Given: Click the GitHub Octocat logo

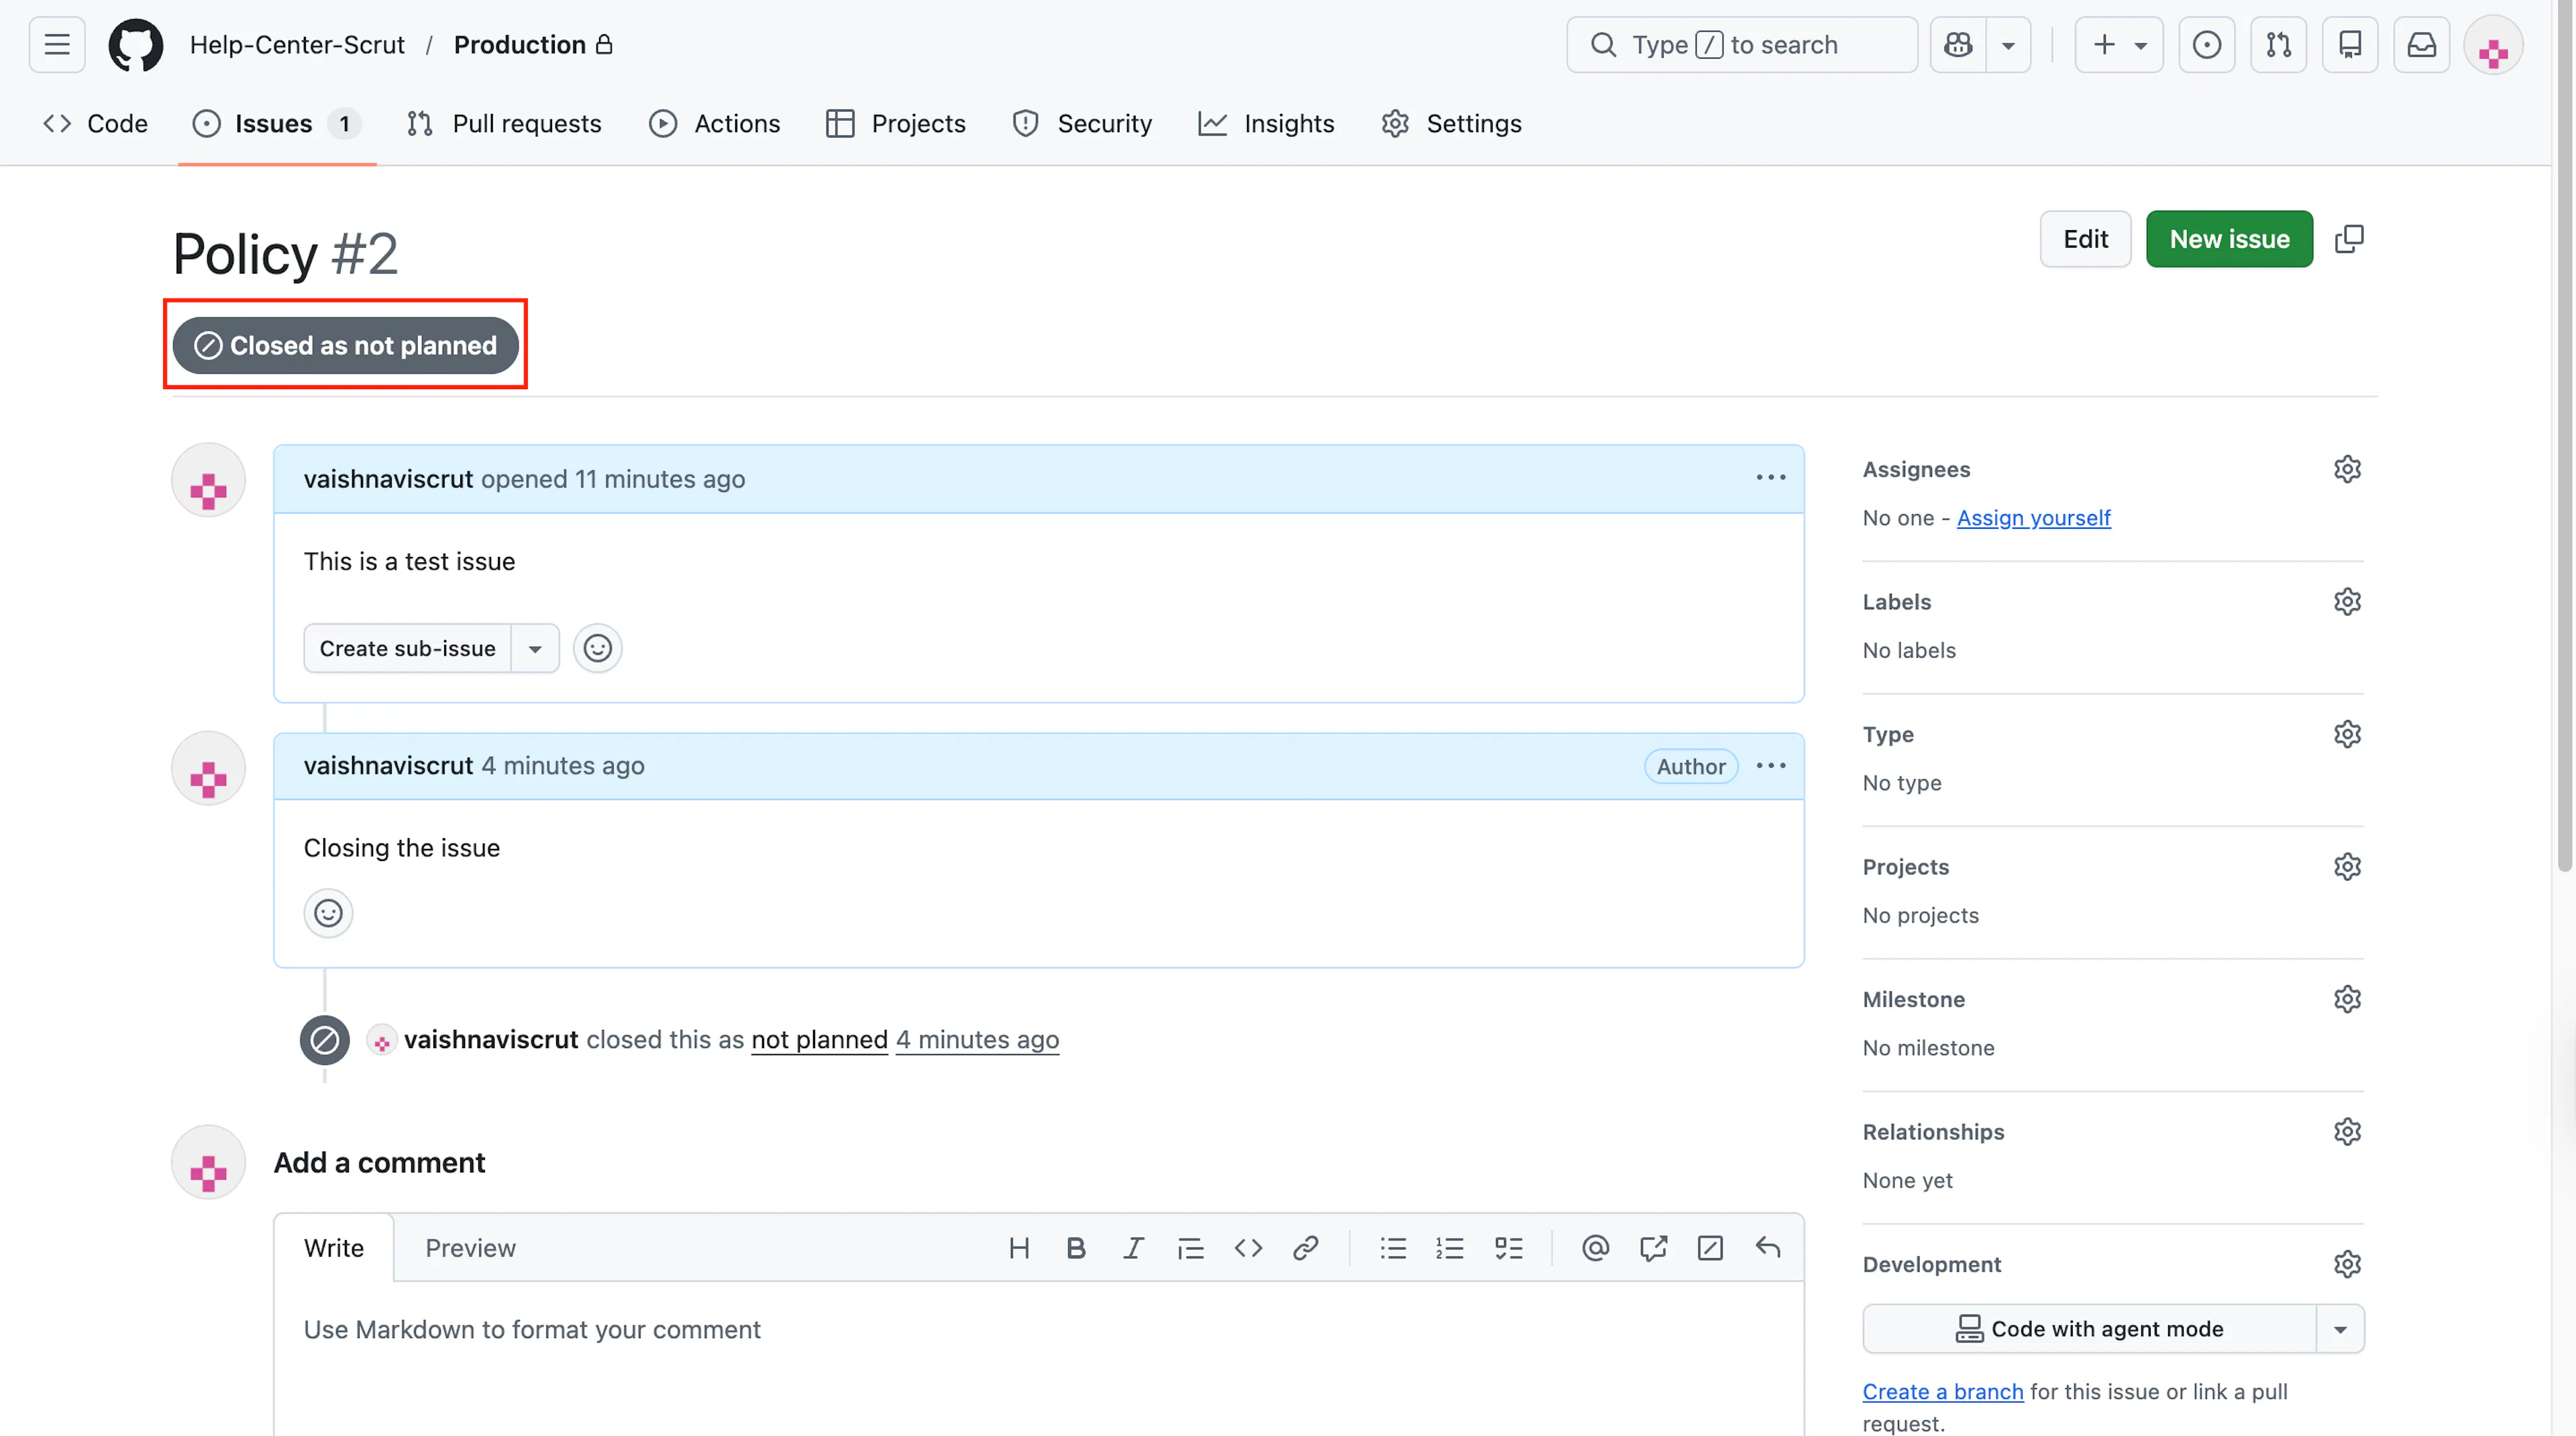Looking at the screenshot, I should point(135,45).
